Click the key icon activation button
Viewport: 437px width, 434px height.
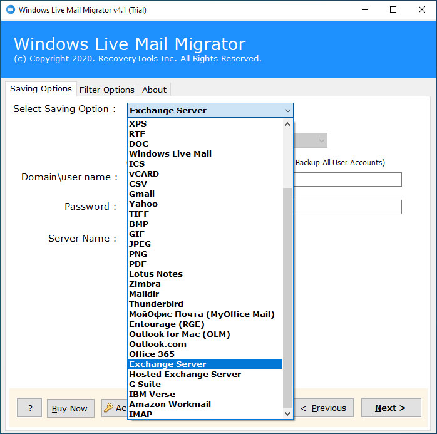coord(115,408)
